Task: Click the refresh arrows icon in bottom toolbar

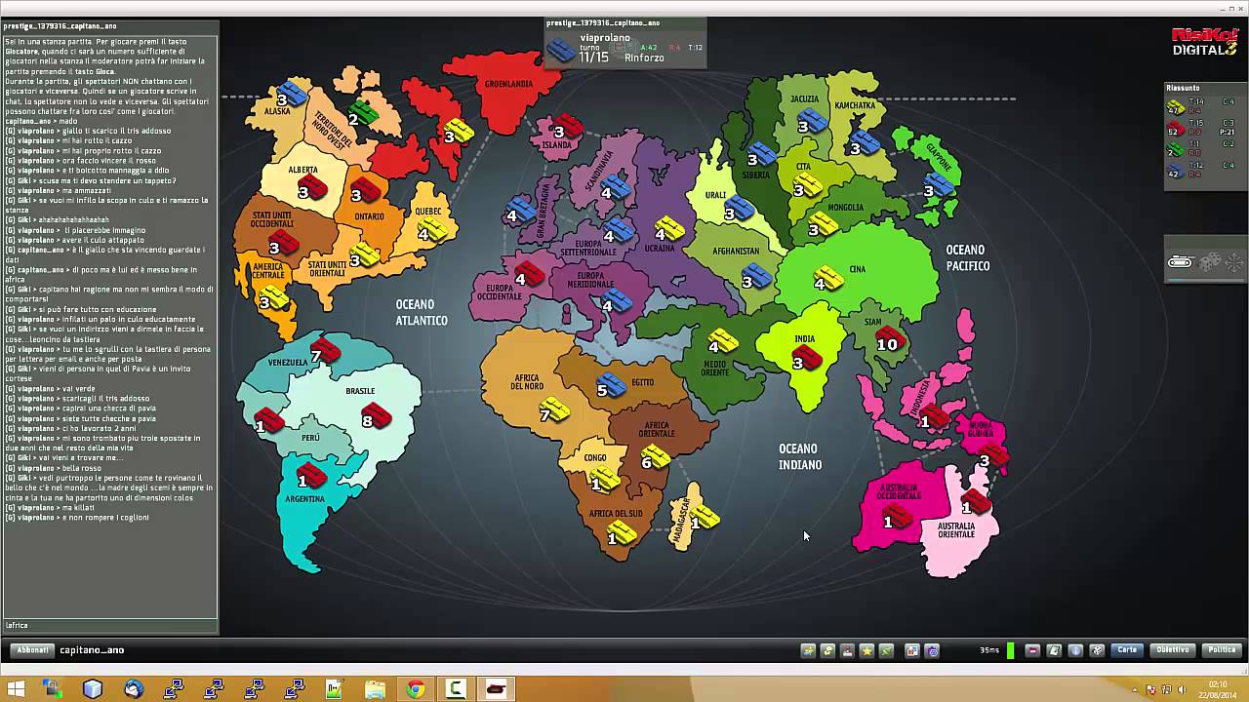Action: point(827,650)
